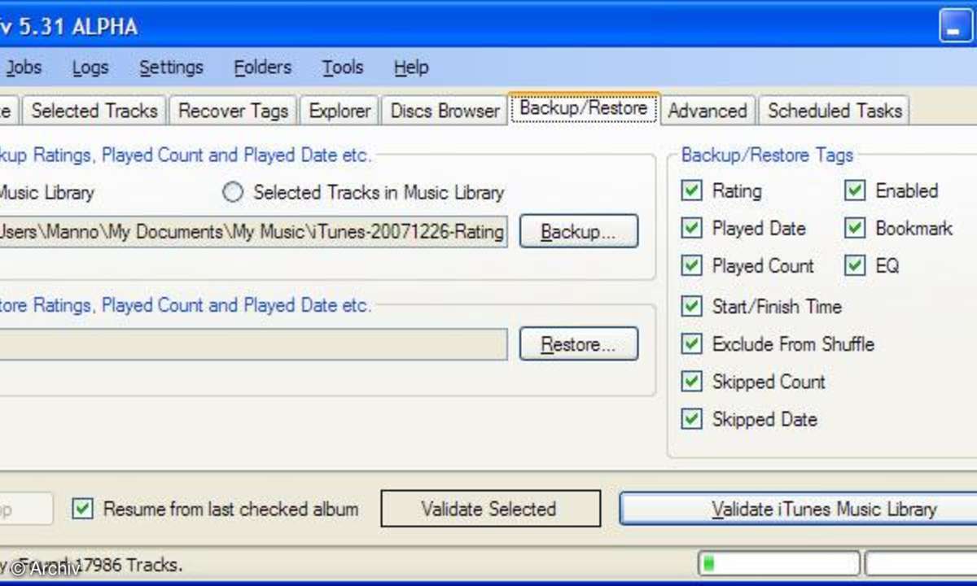Click the Backup... button
This screenshot has height=586, width=977.
pos(579,232)
